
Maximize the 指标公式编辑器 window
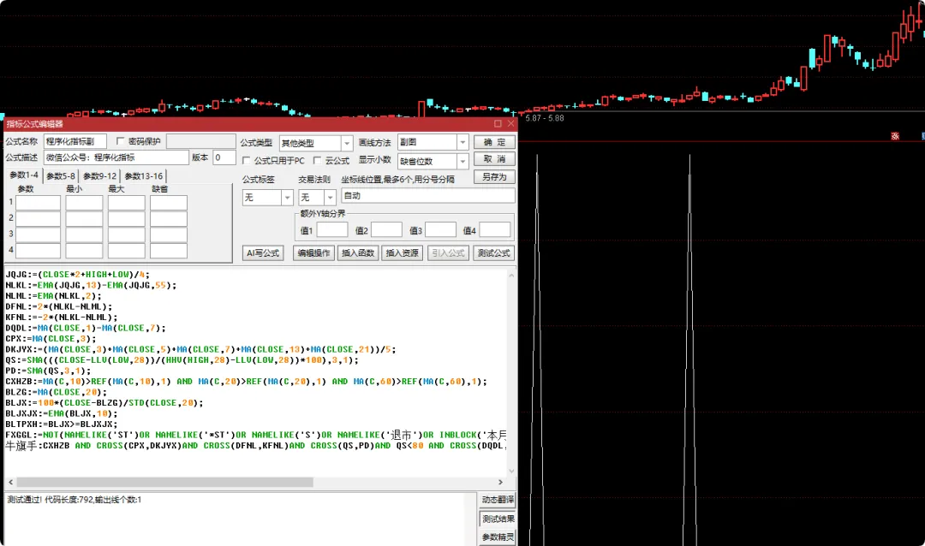tap(498, 123)
